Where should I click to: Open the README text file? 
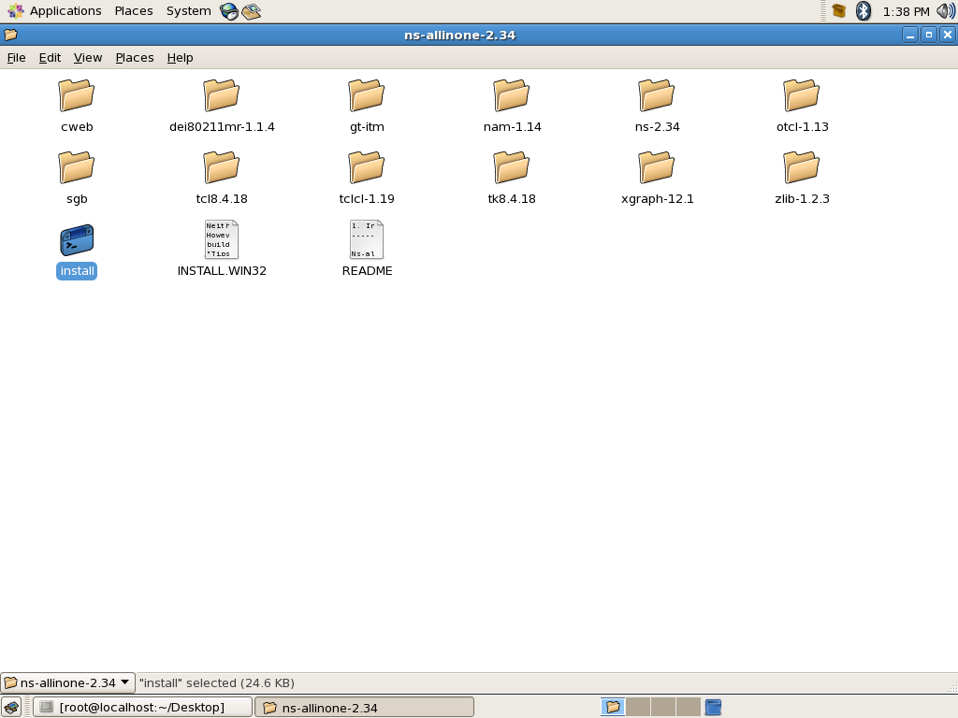click(x=366, y=238)
